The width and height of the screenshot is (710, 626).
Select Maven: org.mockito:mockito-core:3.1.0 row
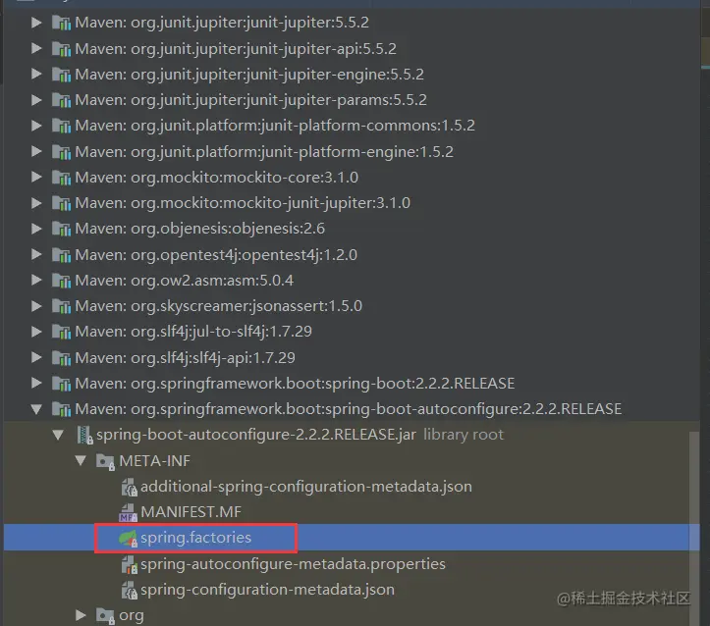pos(352,177)
